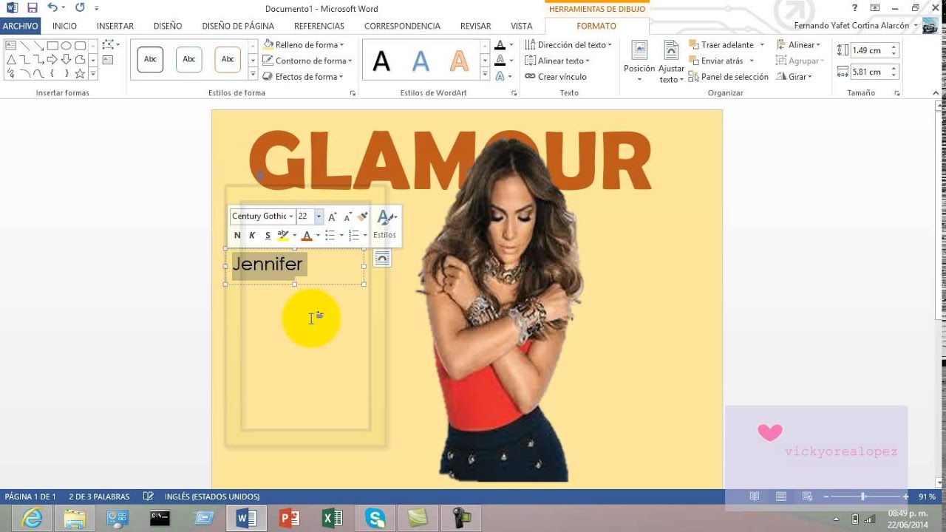Viewport: 946px width, 532px height.
Task: Select the text box shape in shapes gallery
Action: pyautogui.click(x=11, y=46)
